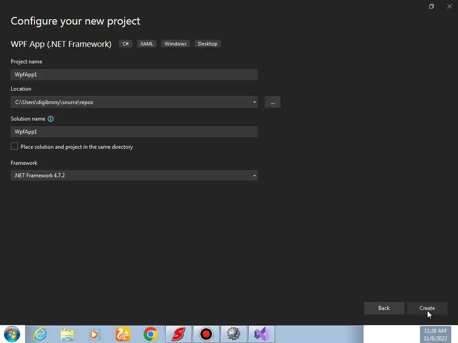This screenshot has height=343, width=458.
Task: Click the C# tag label
Action: click(x=126, y=44)
